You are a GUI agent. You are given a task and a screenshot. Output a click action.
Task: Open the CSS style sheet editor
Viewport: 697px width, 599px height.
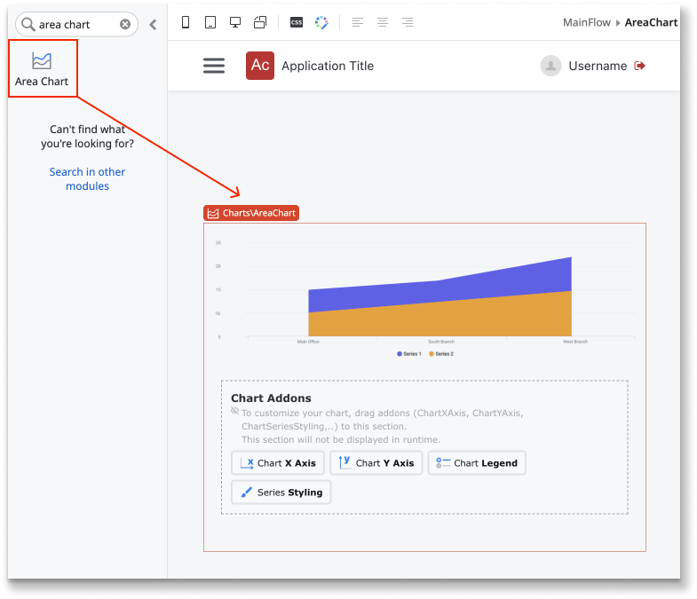point(297,22)
